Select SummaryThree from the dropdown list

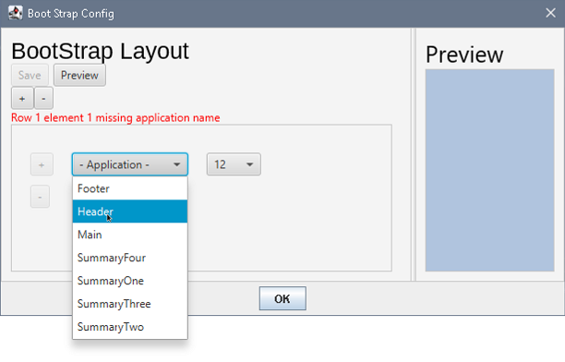130,304
